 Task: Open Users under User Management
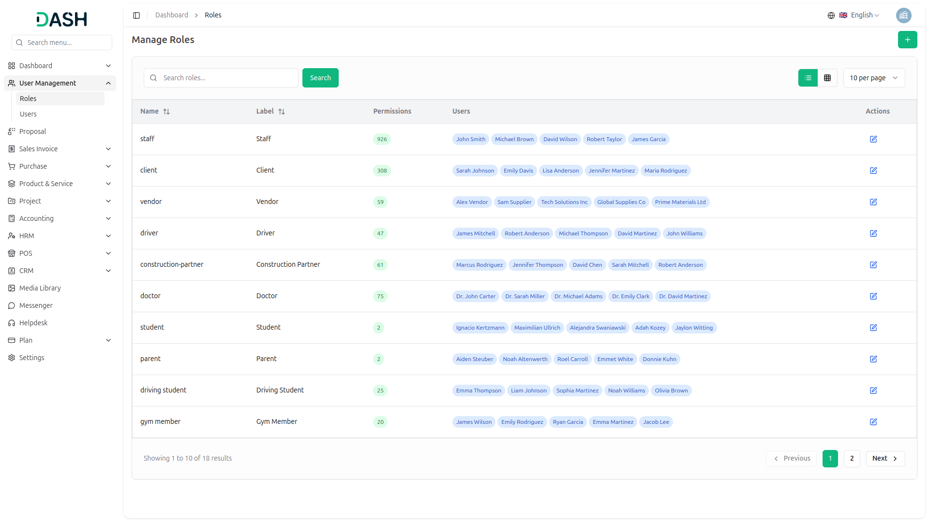point(28,114)
